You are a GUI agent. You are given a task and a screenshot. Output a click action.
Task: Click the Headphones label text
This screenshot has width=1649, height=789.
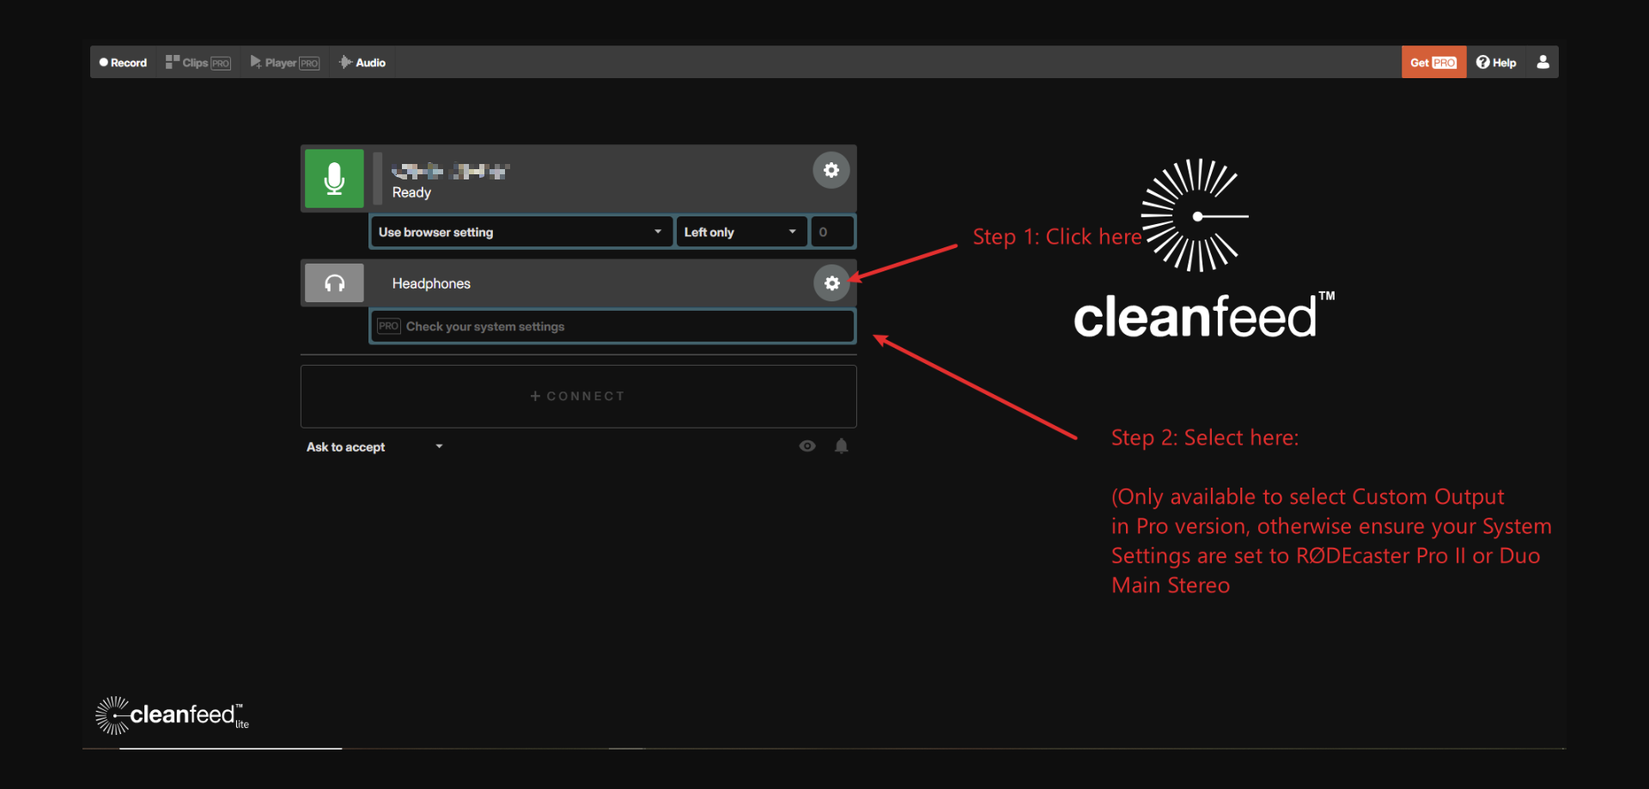(x=431, y=283)
